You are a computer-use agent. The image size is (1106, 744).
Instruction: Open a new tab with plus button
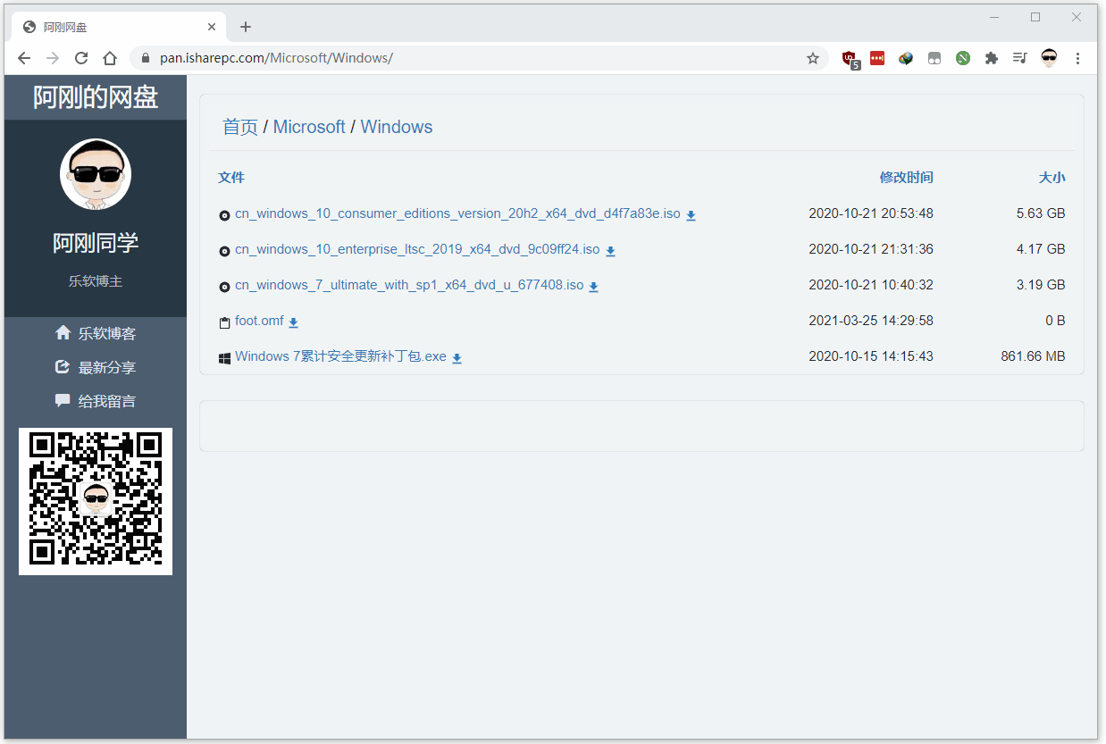point(246,27)
